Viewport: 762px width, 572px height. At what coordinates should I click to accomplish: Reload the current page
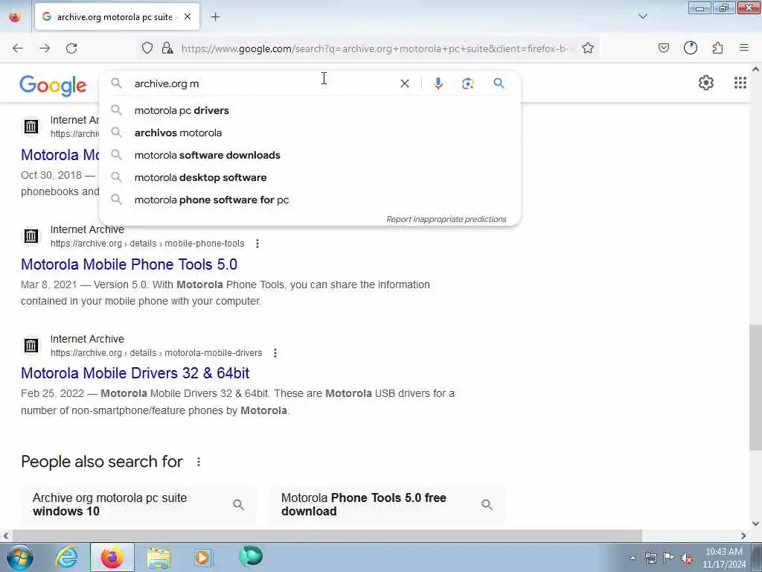(71, 48)
